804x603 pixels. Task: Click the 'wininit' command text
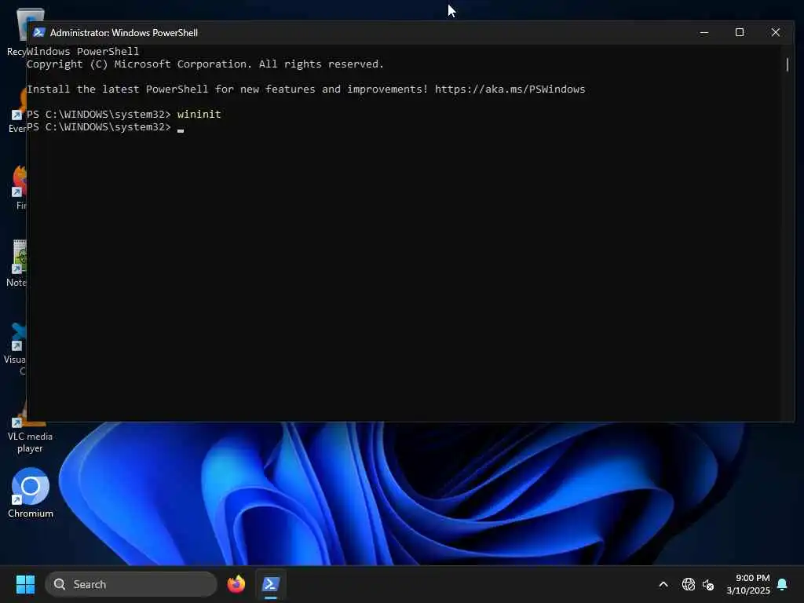(x=199, y=115)
